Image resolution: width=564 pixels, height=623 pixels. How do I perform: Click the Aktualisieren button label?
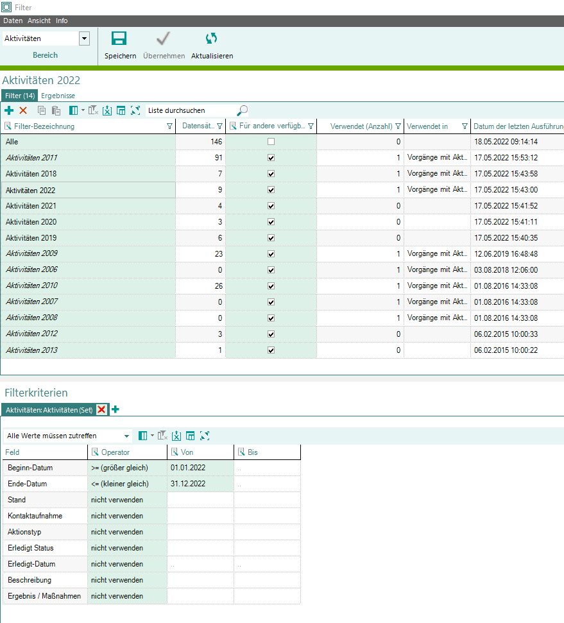pos(212,56)
